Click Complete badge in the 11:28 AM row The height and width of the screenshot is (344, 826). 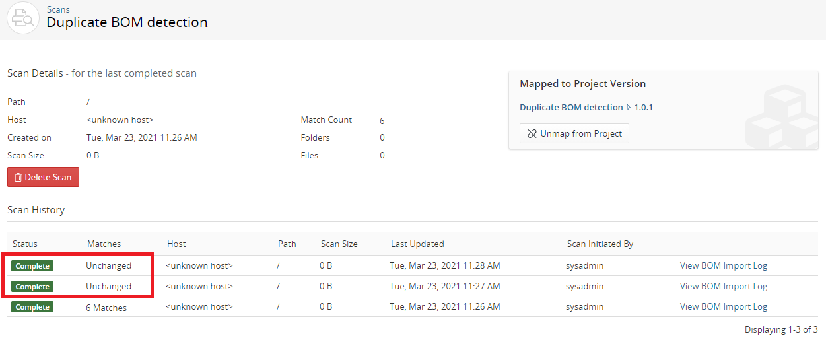32,266
